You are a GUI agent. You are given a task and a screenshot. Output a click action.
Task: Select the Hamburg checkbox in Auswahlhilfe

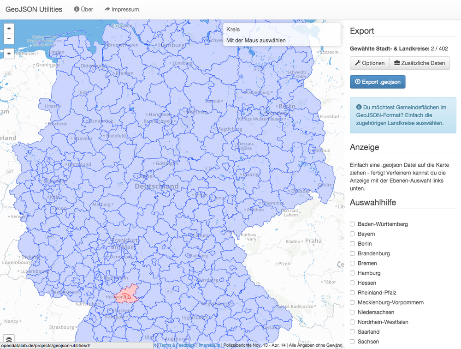(352, 273)
